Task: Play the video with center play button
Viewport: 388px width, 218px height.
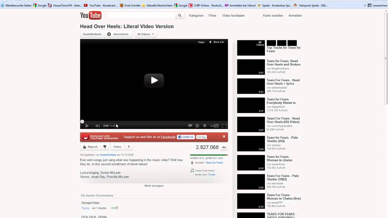Action: pyautogui.click(x=154, y=80)
